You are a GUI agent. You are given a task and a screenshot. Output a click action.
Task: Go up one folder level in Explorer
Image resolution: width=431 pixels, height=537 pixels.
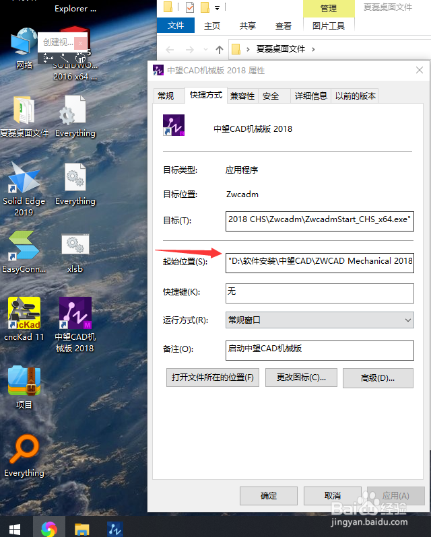[220, 50]
